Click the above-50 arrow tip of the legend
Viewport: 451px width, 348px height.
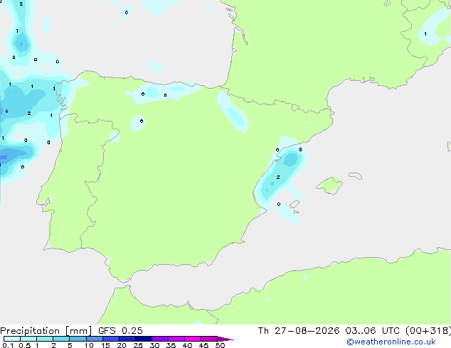[225, 339]
